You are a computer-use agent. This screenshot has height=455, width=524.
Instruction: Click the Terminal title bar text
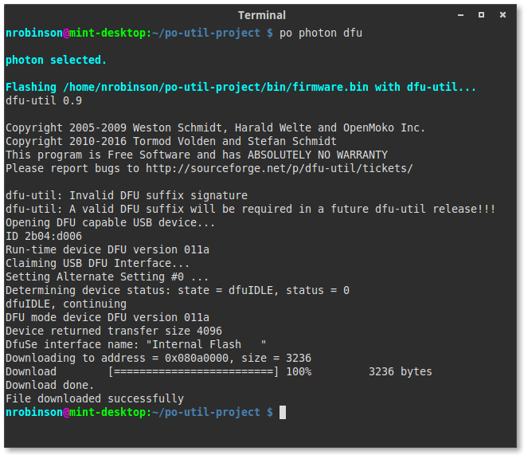pos(262,15)
